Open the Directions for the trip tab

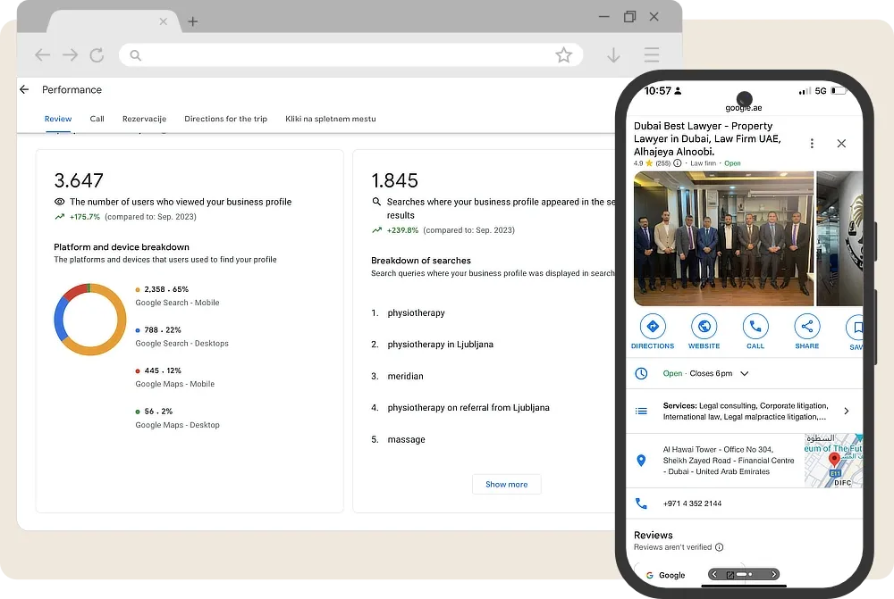pos(226,119)
